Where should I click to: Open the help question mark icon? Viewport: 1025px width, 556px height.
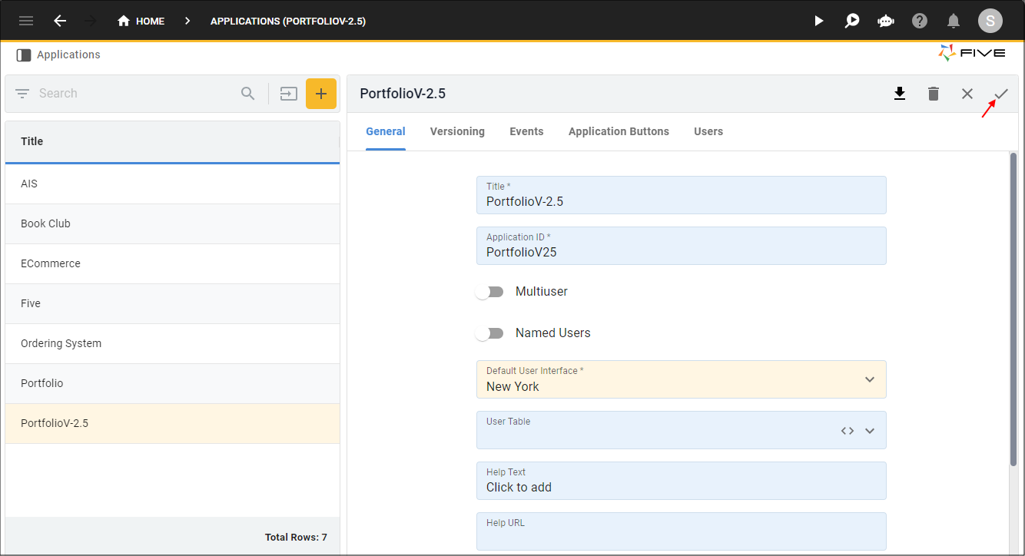pyautogui.click(x=920, y=21)
